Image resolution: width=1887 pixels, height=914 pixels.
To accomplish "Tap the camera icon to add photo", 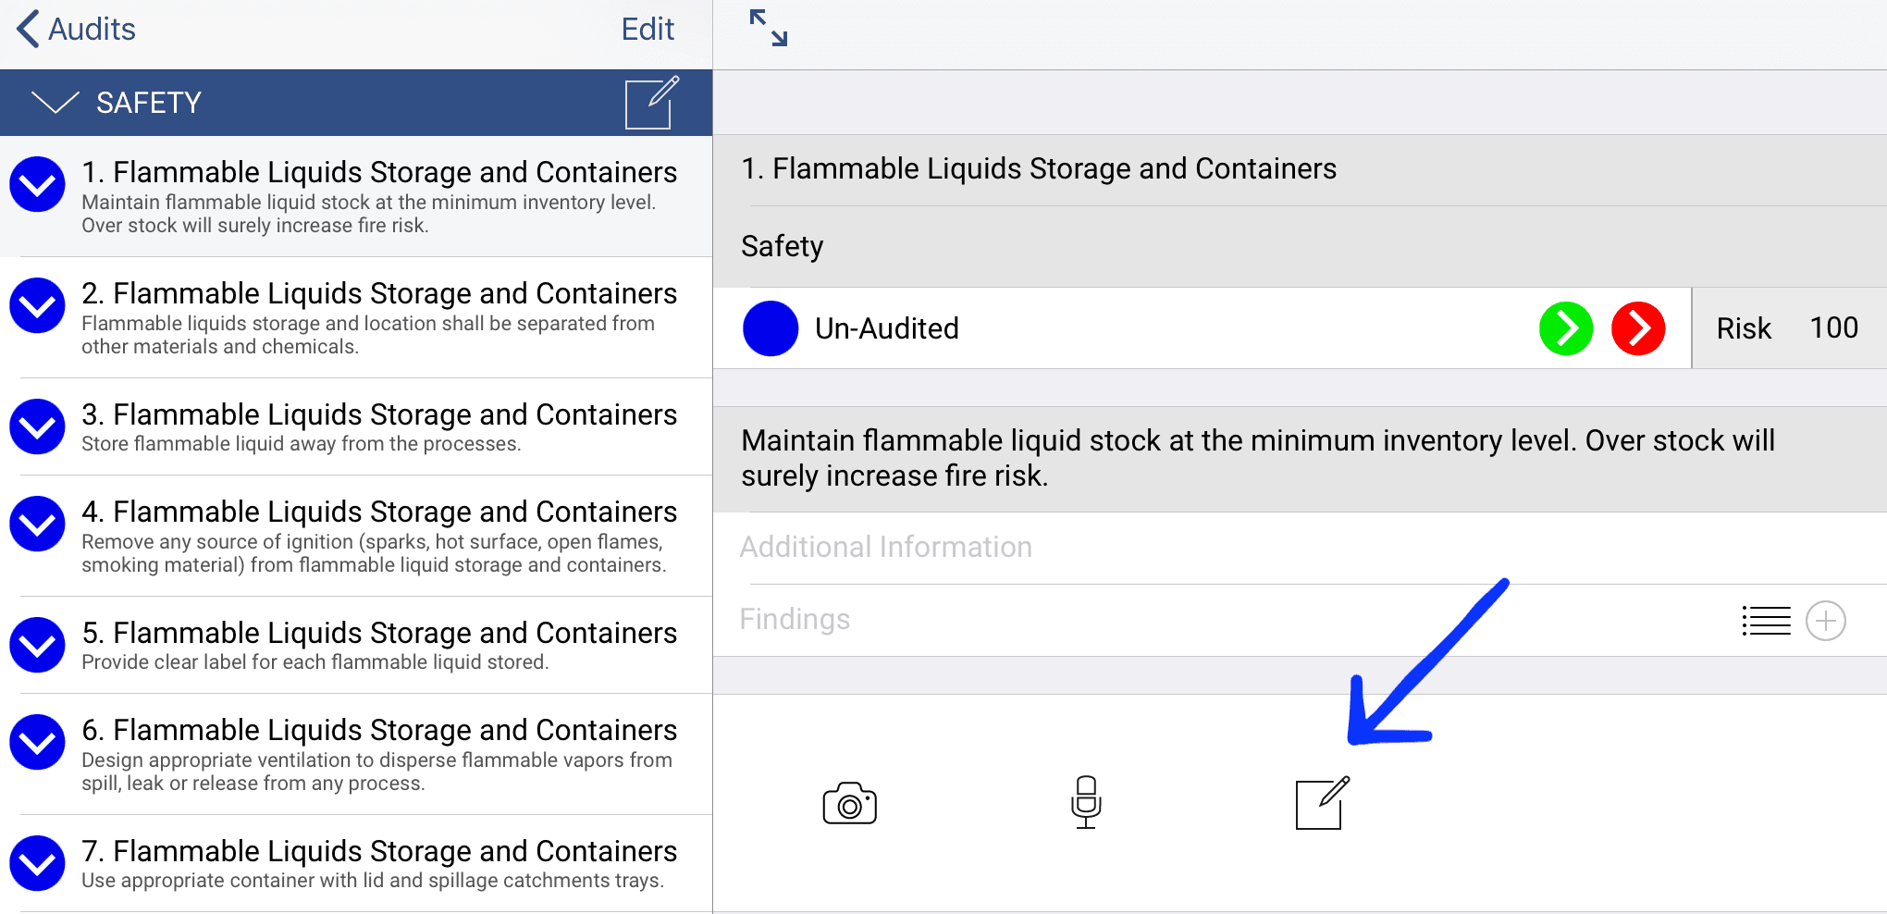I will tap(849, 803).
